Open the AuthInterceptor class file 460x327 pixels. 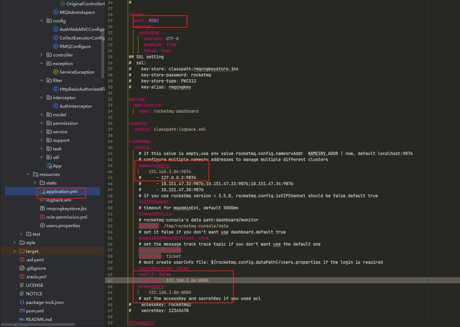[x=76, y=106]
